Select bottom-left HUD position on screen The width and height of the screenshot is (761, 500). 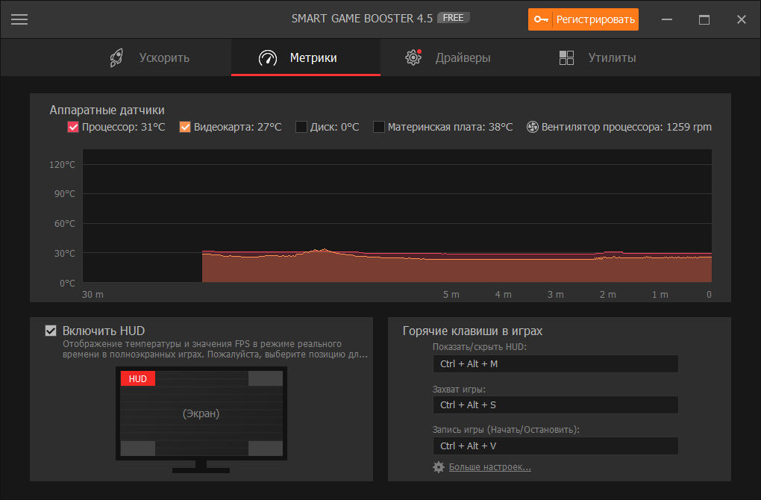point(138,448)
